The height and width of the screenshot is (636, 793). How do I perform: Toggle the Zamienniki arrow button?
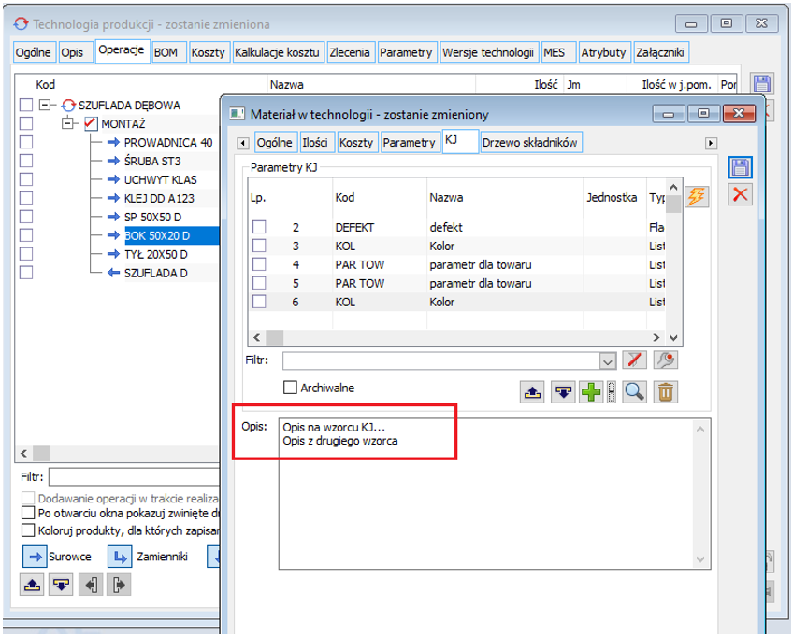coord(119,558)
